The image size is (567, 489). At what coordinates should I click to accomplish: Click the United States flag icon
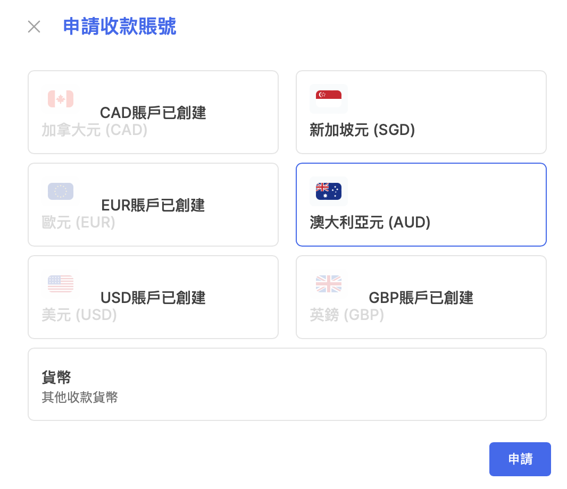61,284
